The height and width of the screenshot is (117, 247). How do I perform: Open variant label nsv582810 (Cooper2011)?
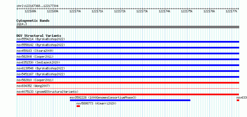point(35,80)
